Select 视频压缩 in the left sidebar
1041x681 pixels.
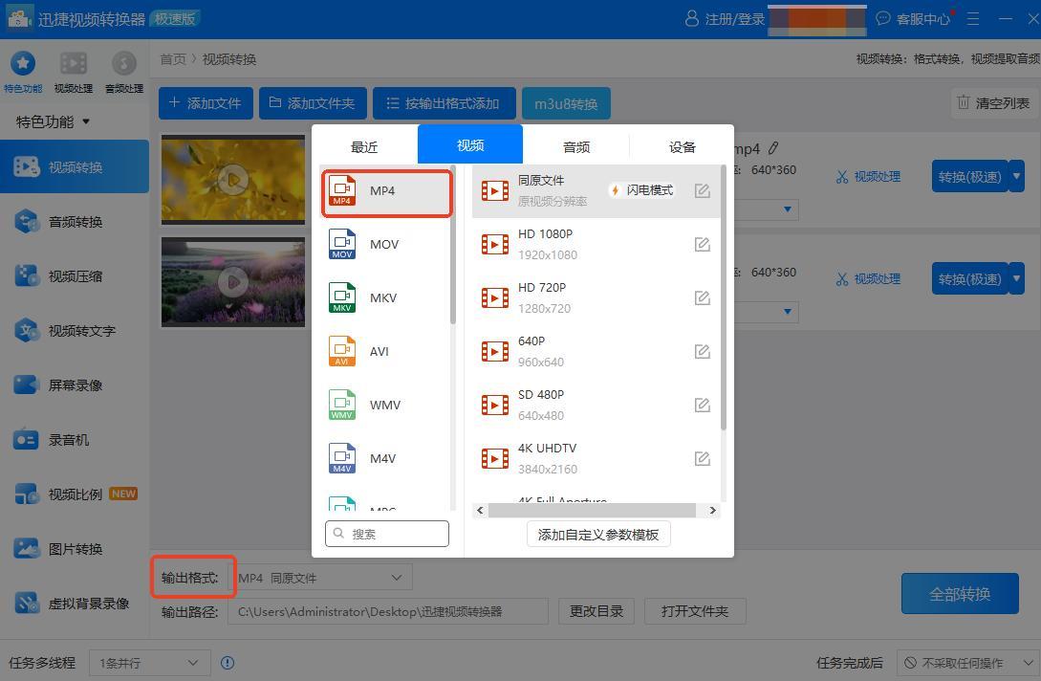point(75,276)
